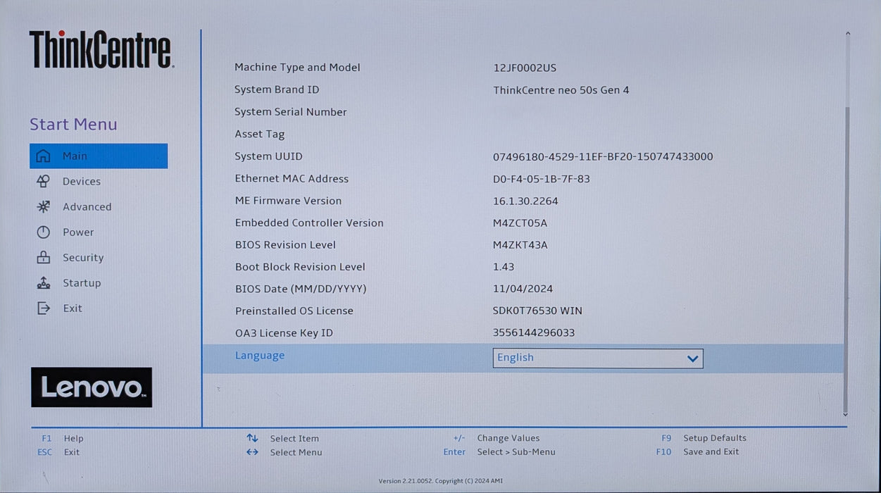Click the BIOS Revision Level label
Screen dimensions: 881x493
285,245
